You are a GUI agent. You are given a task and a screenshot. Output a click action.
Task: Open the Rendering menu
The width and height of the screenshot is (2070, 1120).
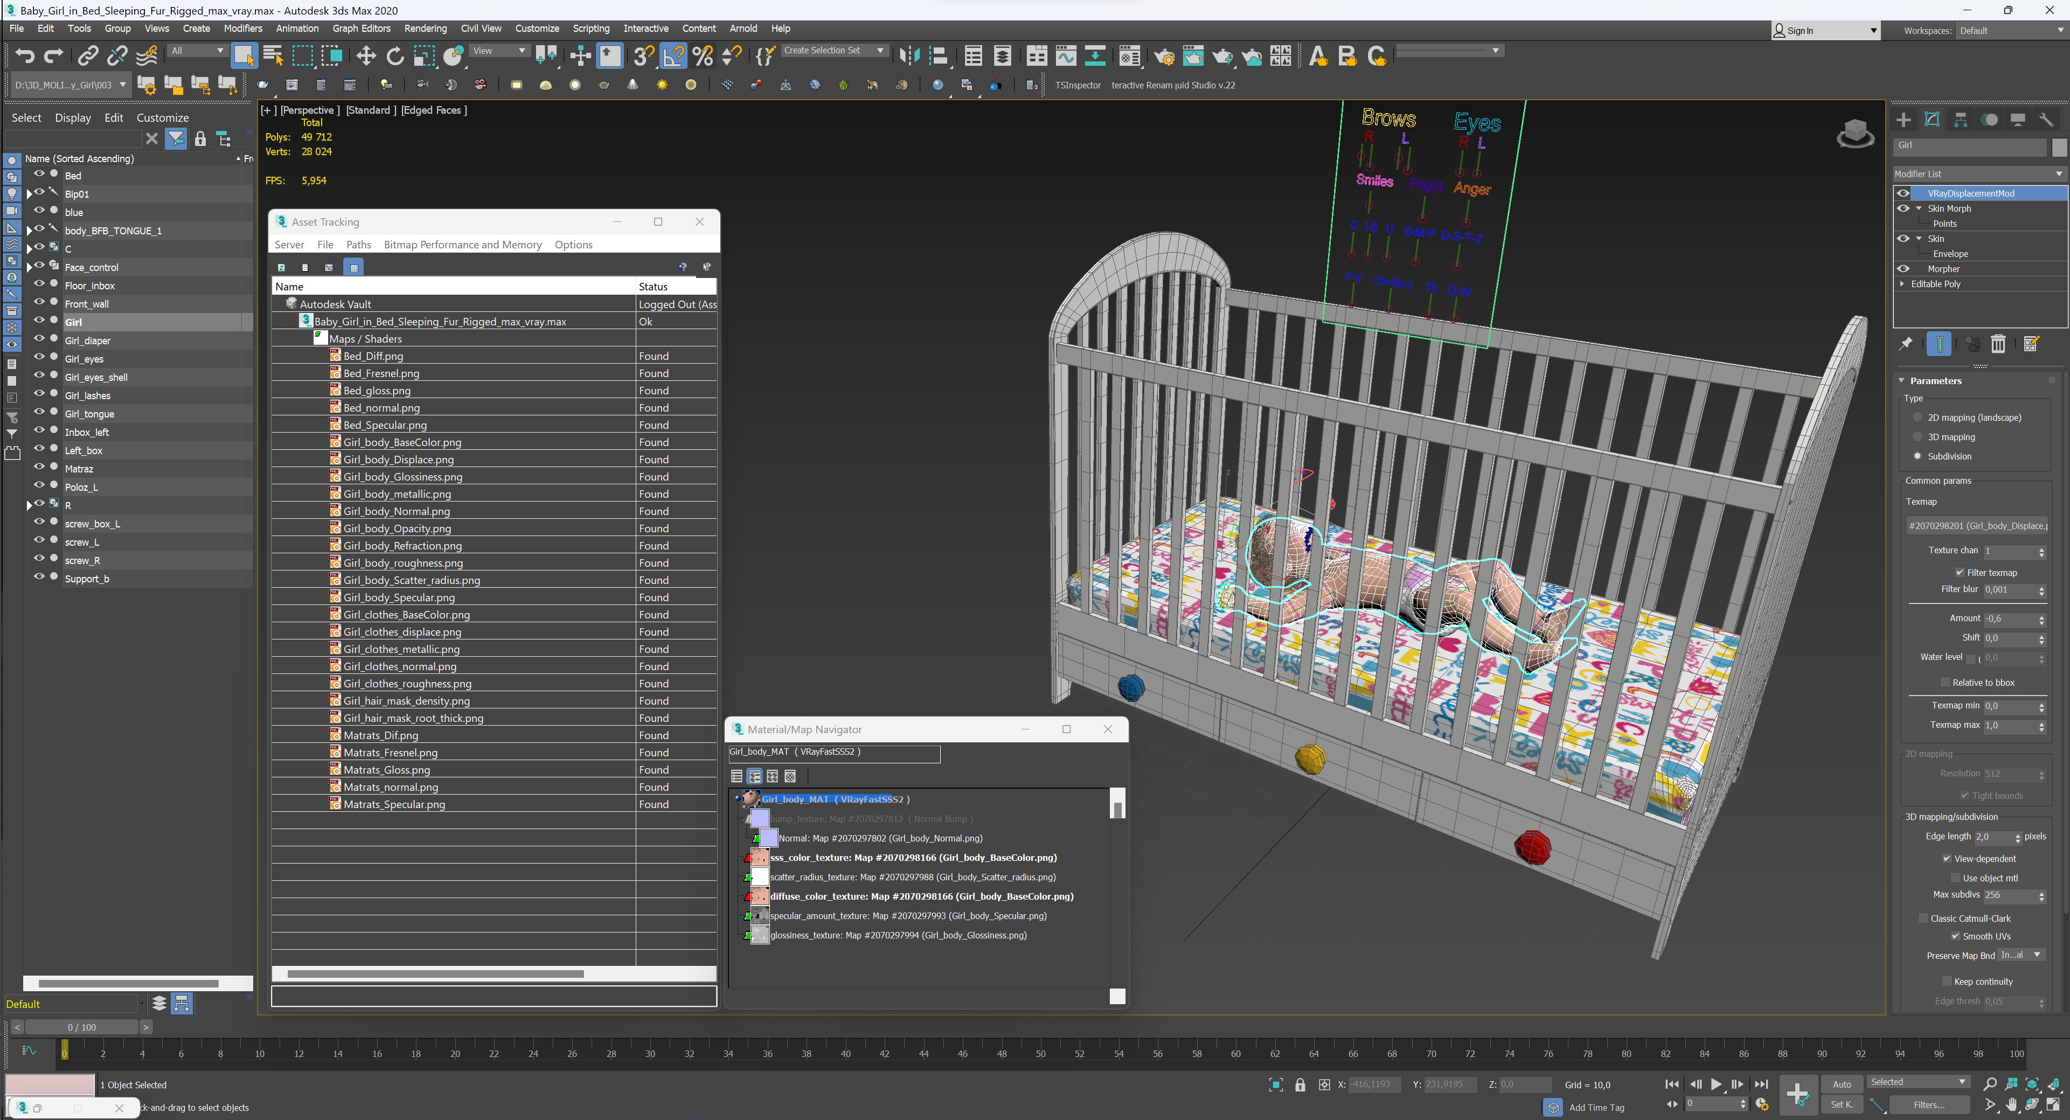pyautogui.click(x=425, y=28)
